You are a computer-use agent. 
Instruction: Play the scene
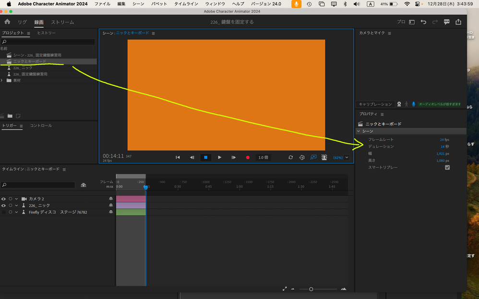coord(219,158)
